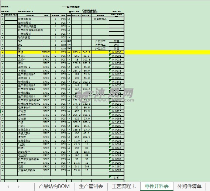
Task: Select the weight value 0.0275
Action: (x=117, y=70)
